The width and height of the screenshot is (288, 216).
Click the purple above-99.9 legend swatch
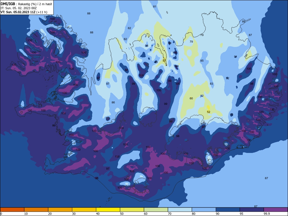click(276, 210)
